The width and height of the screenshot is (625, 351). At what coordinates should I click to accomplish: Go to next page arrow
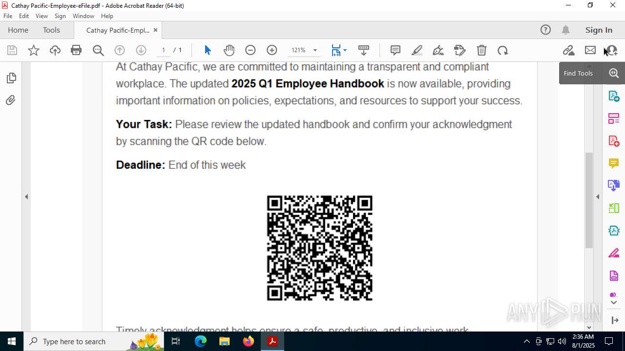click(141, 50)
